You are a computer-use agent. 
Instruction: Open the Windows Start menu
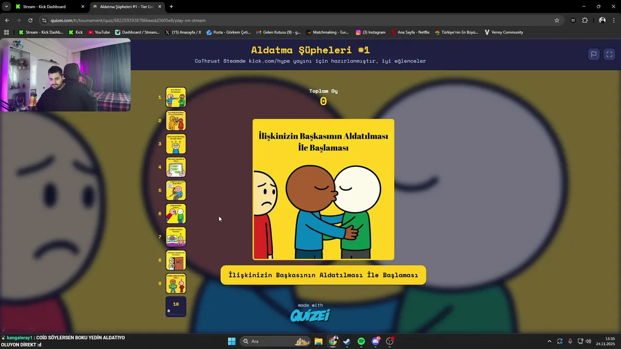231,341
